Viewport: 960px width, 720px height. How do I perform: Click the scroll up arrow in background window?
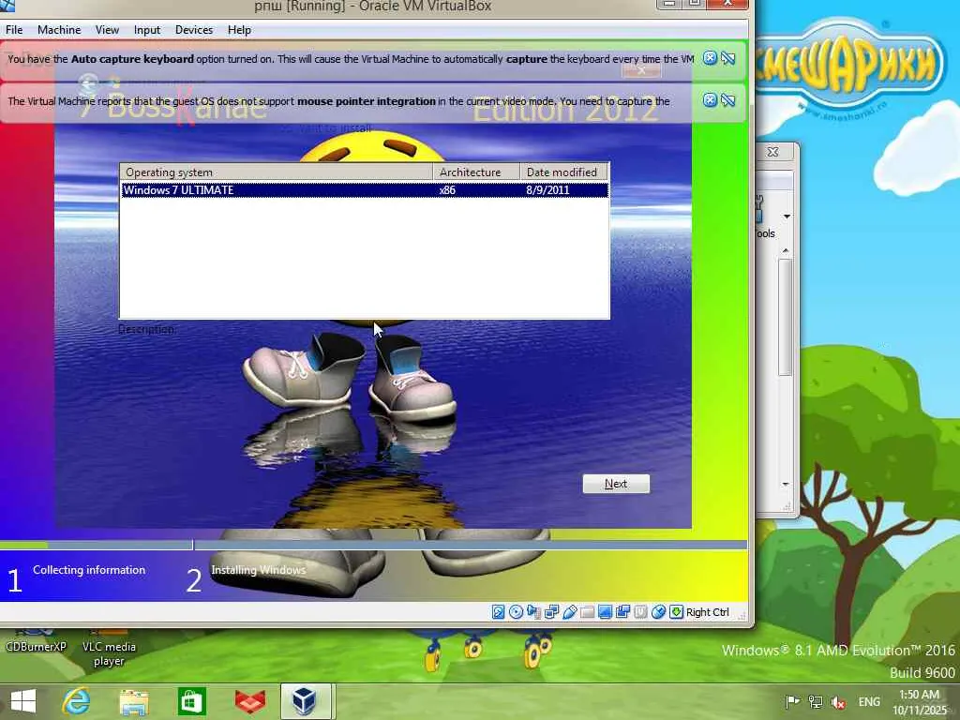click(786, 251)
